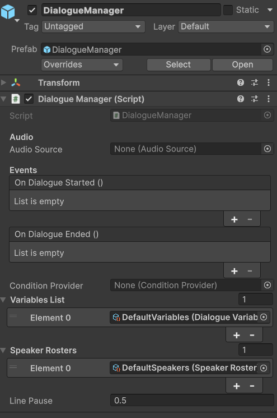Viewport: 277px width, 418px height.
Task: Add an element to Variables List
Action: coord(237,335)
